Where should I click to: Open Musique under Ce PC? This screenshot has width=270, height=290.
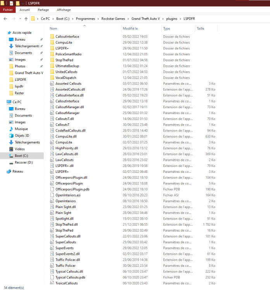coord(21,129)
